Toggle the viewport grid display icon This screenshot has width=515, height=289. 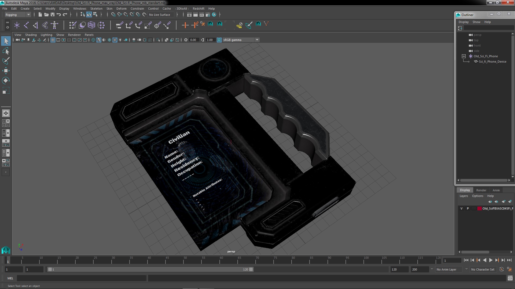53,40
